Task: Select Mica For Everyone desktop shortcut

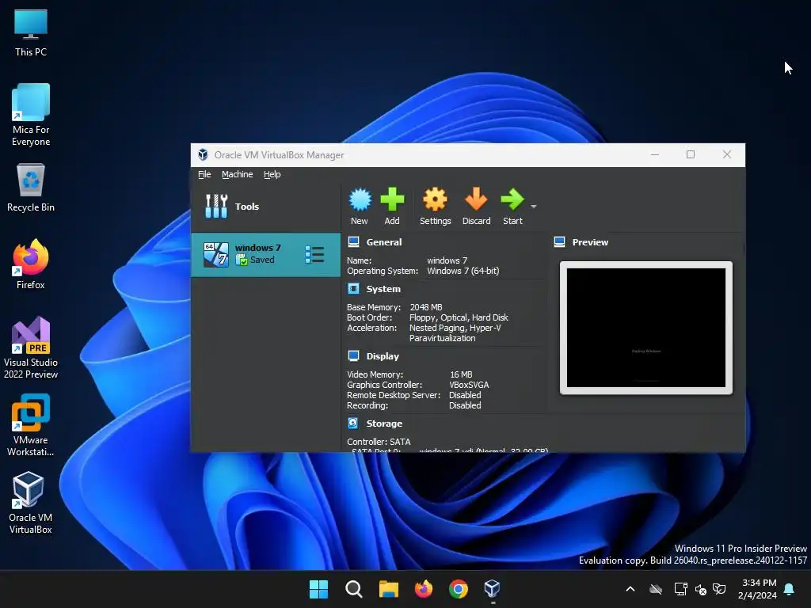Action: pos(31,115)
